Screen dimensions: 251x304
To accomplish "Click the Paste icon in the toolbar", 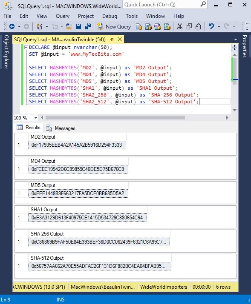I will 198,26.
